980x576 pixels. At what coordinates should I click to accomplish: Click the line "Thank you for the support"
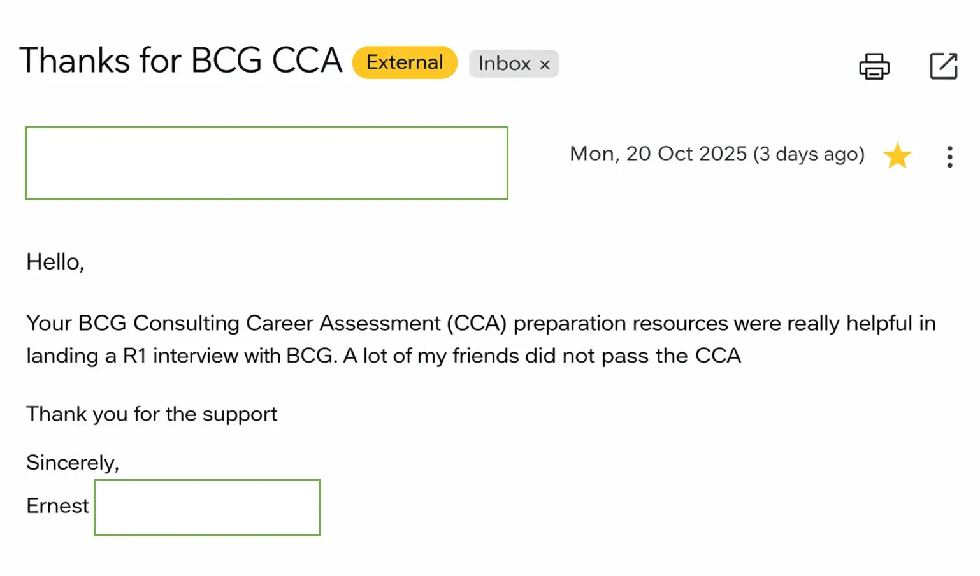[152, 414]
